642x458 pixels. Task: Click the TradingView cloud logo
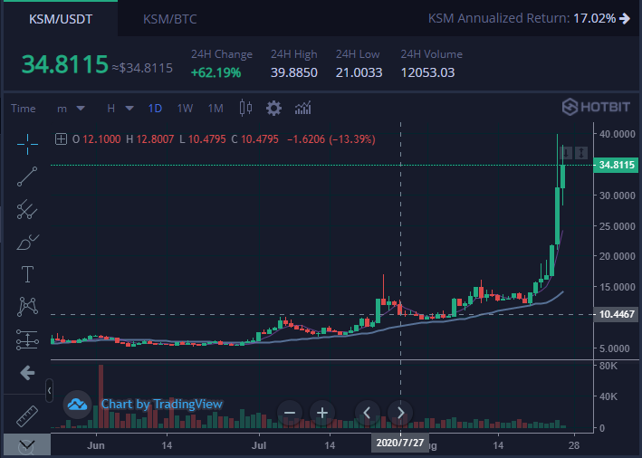click(x=77, y=405)
